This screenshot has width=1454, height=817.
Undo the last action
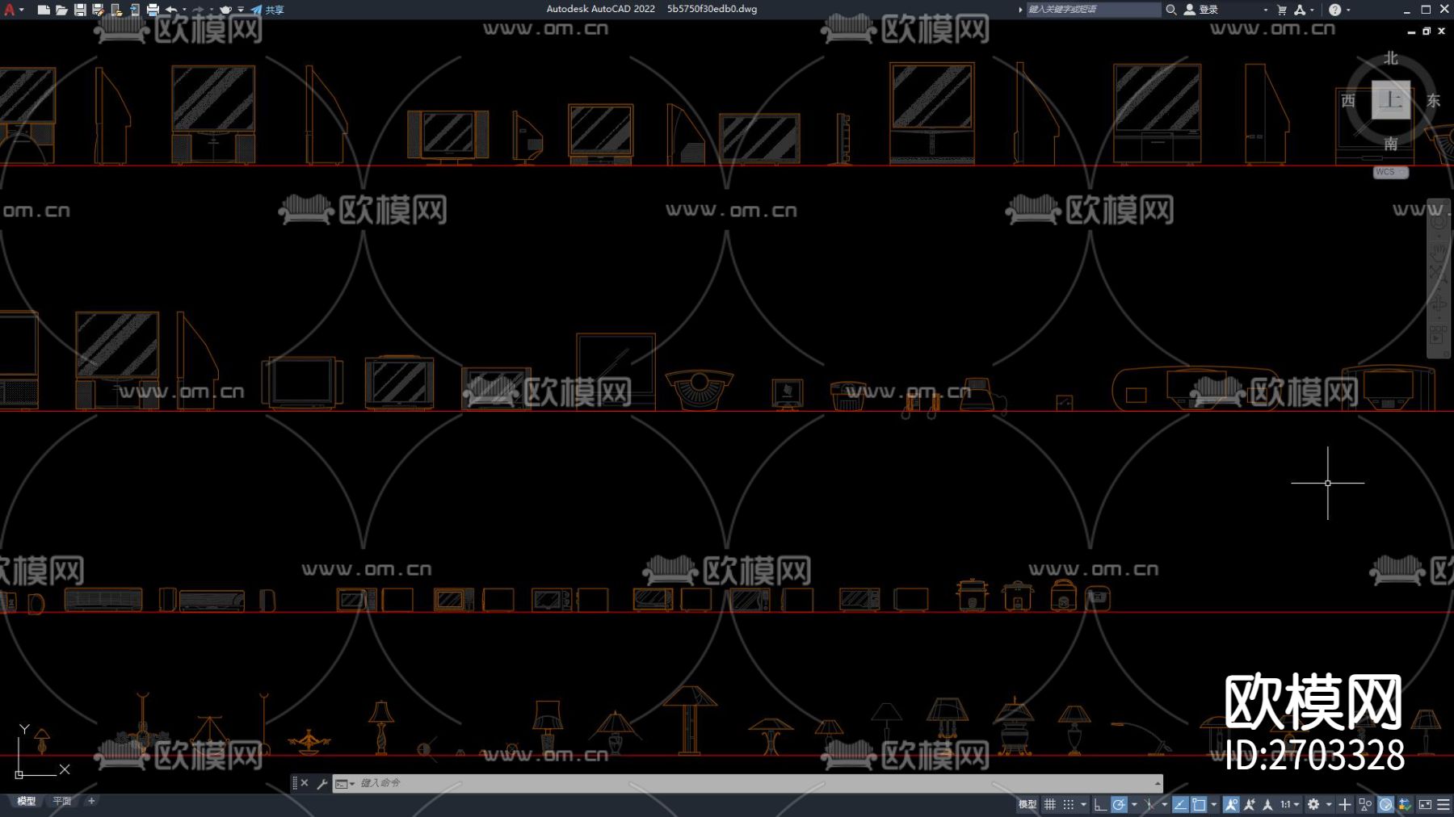coord(171,10)
